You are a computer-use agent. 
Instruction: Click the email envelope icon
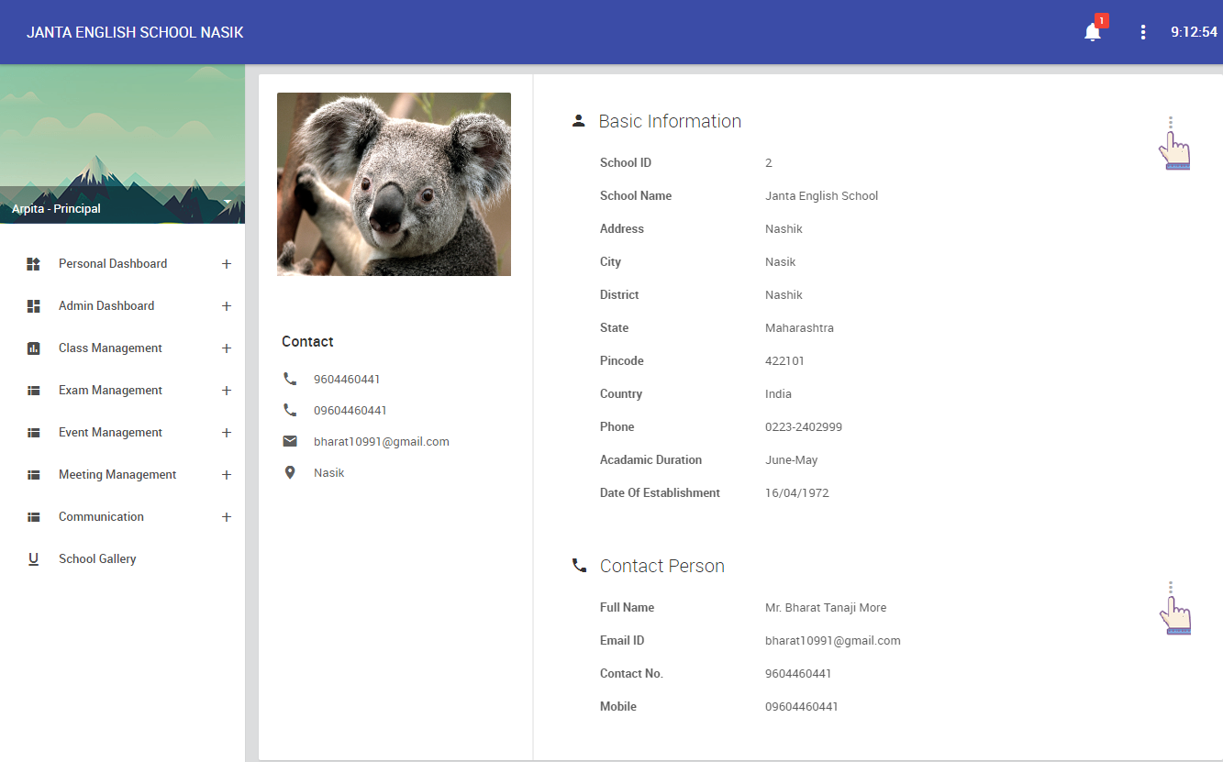tap(290, 441)
